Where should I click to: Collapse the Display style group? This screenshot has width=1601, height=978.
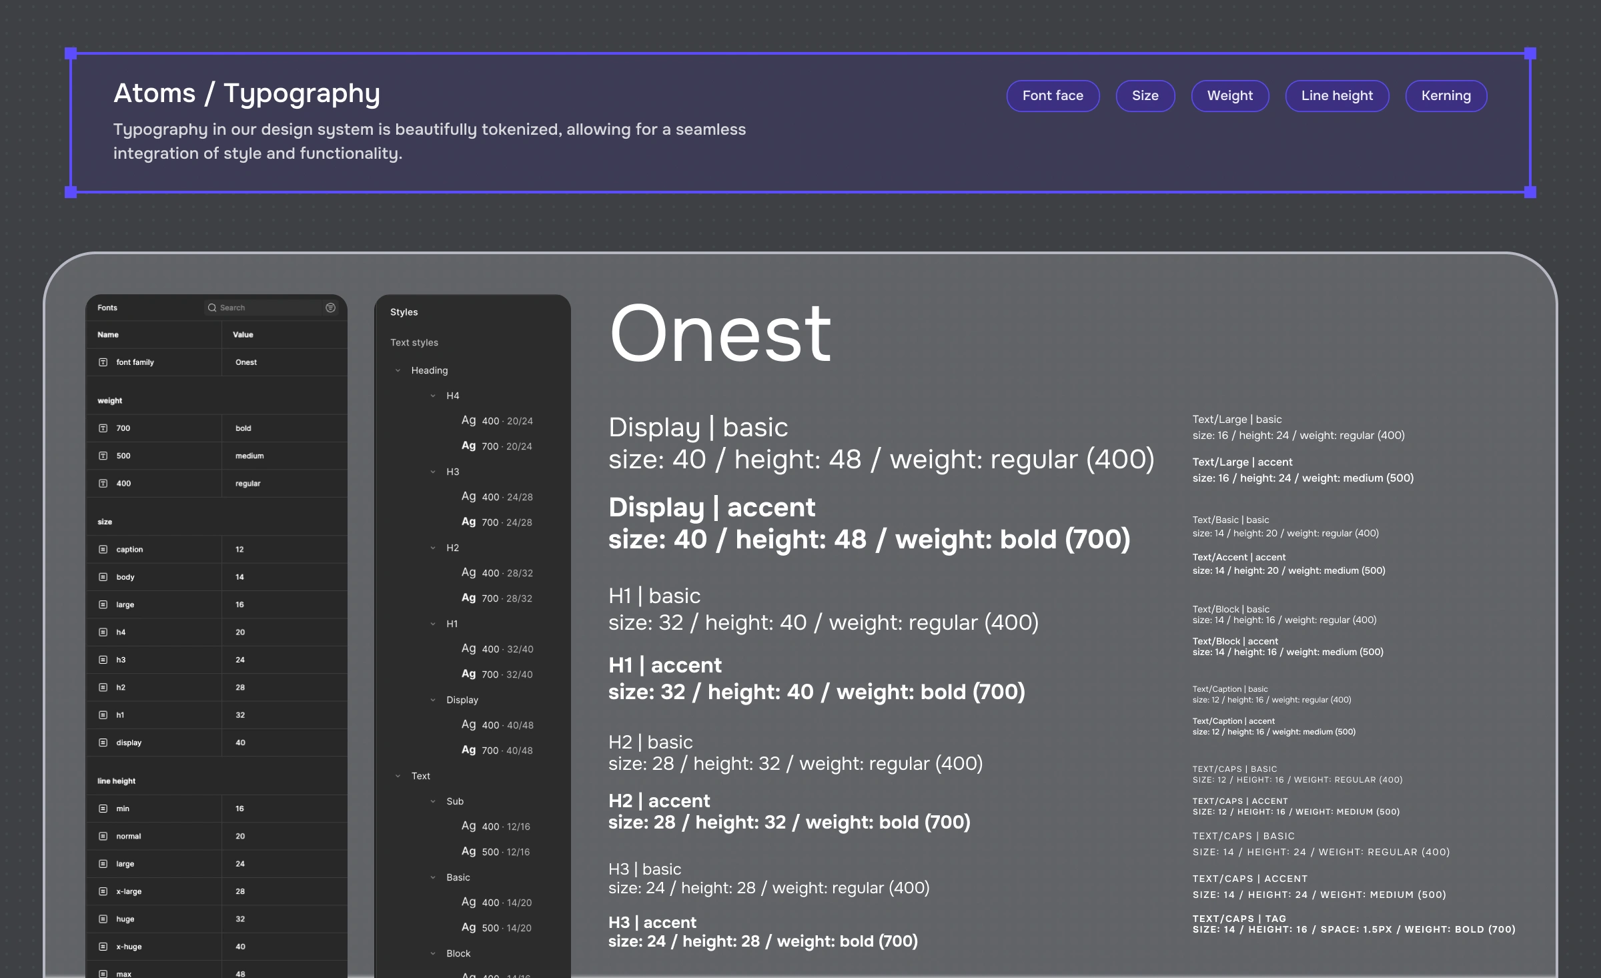pos(433,700)
